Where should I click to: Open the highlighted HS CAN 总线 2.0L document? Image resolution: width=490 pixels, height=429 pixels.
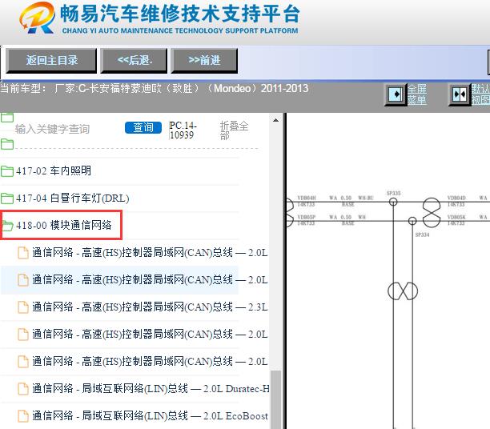point(150,279)
